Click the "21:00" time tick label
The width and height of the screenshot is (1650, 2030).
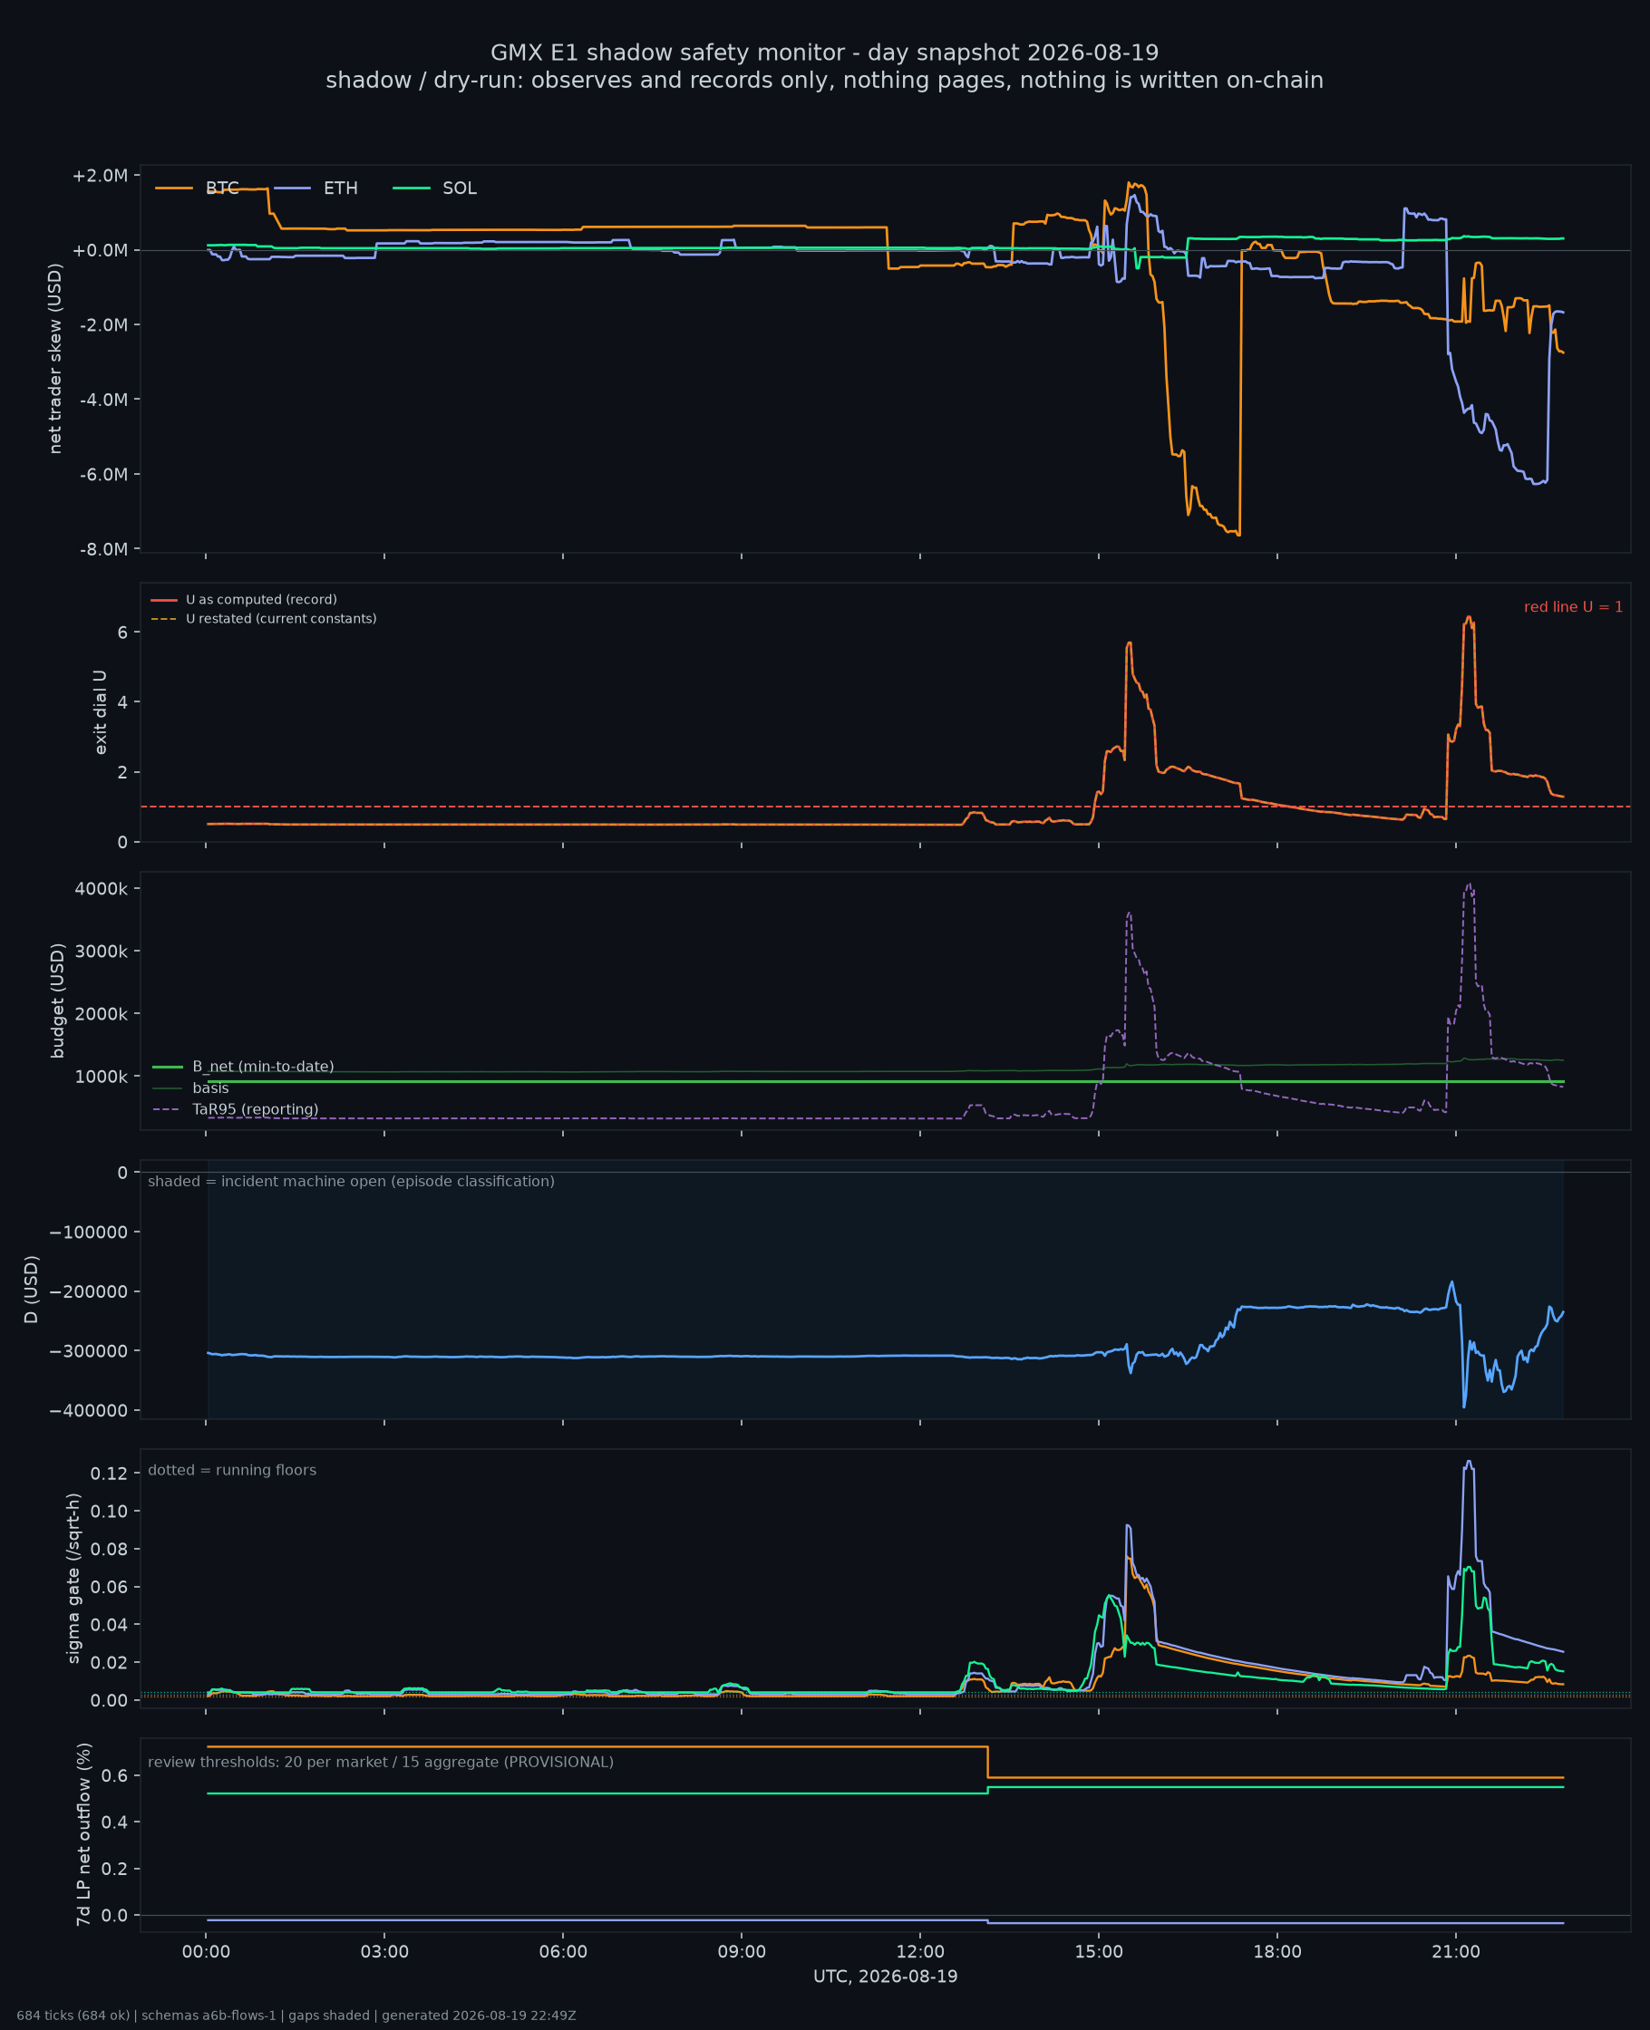tap(1456, 1952)
